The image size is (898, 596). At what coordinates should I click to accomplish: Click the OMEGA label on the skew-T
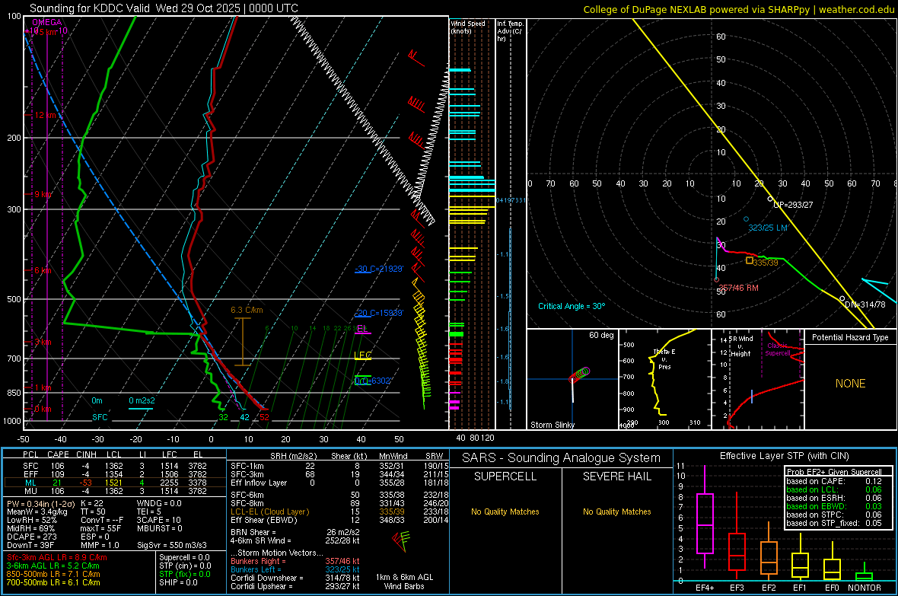[47, 22]
